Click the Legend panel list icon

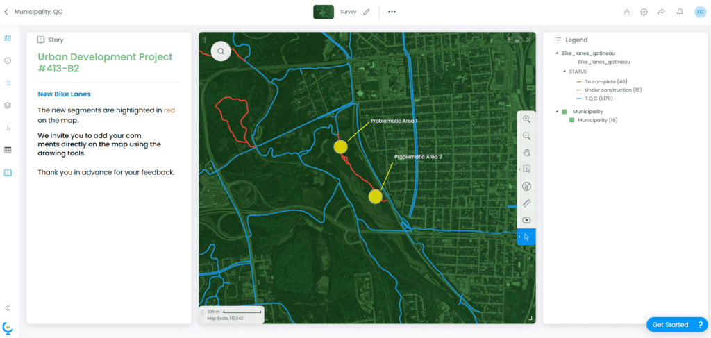click(x=558, y=40)
